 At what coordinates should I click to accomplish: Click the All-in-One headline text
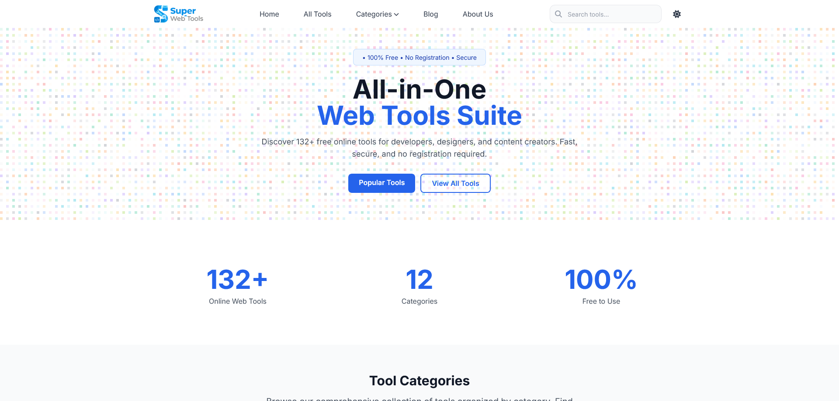(x=419, y=89)
